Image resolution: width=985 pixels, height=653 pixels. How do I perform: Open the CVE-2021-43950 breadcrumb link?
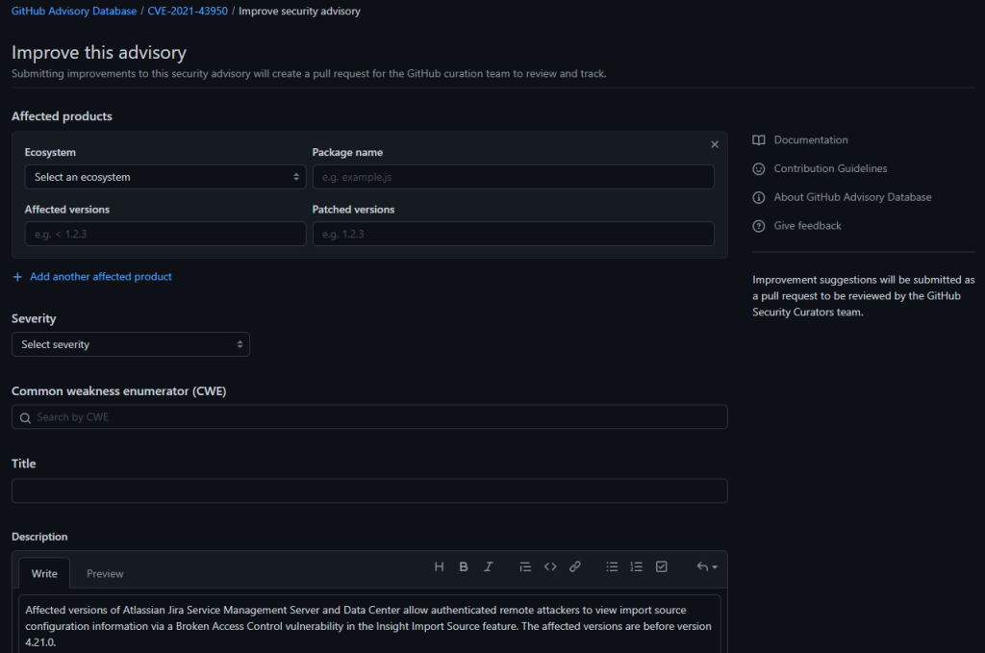click(x=187, y=11)
